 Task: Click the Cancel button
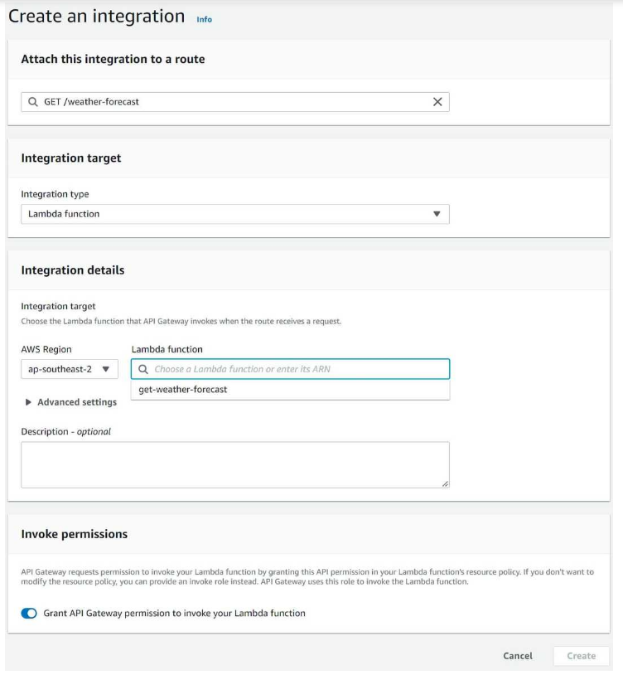[518, 656]
